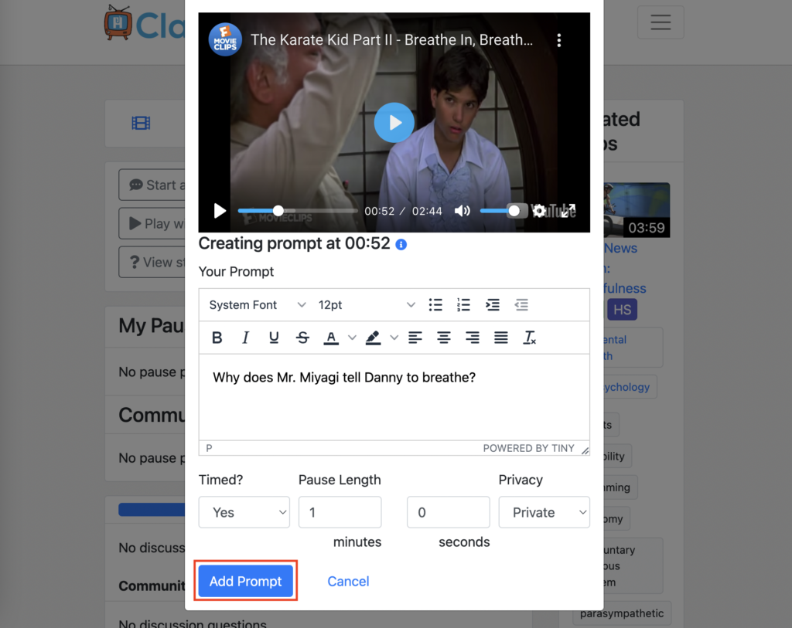Insert a numbered list

click(x=464, y=304)
